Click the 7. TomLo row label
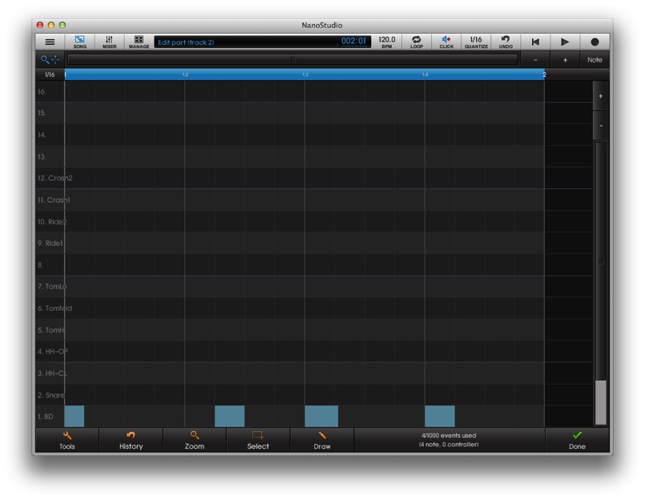Image resolution: width=645 pixels, height=500 pixels. tap(52, 286)
